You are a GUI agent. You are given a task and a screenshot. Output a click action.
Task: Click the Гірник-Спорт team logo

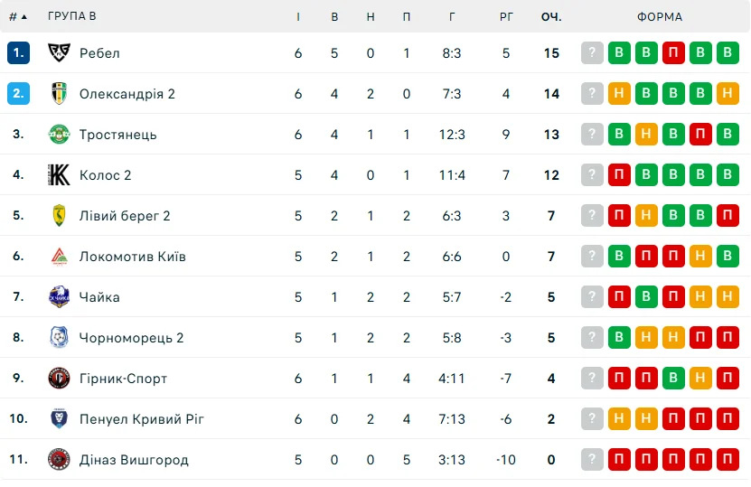pyautogui.click(x=59, y=378)
